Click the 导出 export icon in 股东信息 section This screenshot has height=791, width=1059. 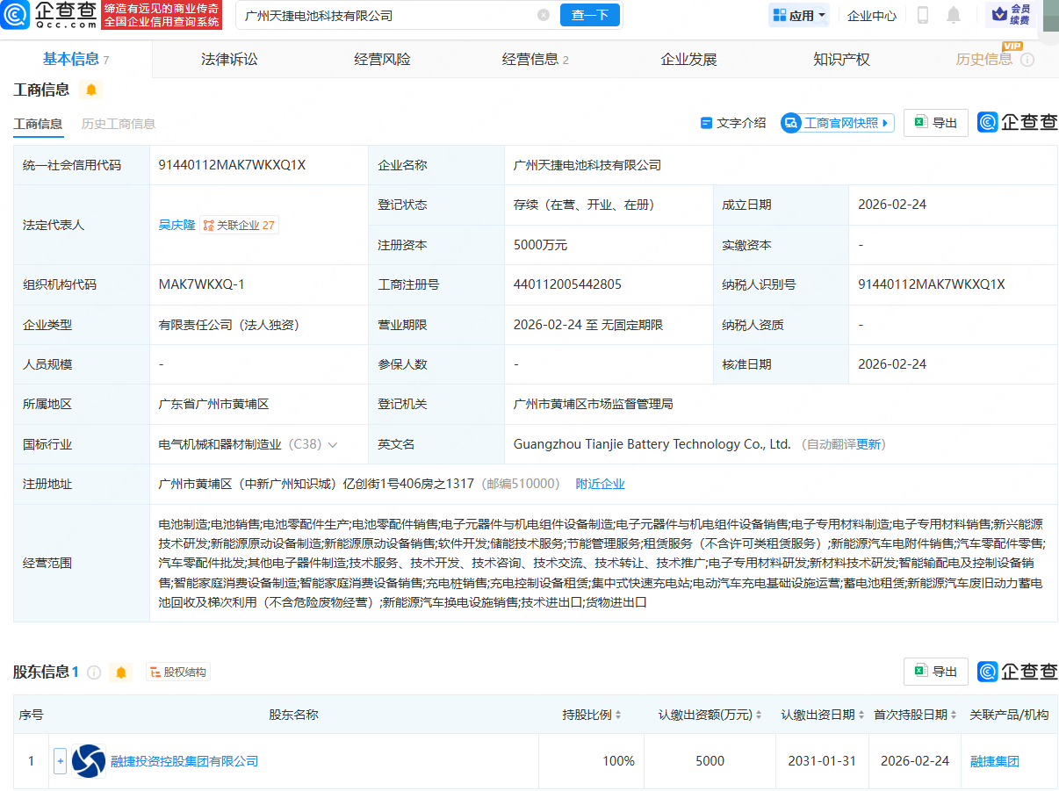click(x=935, y=671)
